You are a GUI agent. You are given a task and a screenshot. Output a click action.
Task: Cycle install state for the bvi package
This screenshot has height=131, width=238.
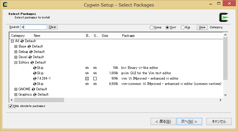[35, 68]
